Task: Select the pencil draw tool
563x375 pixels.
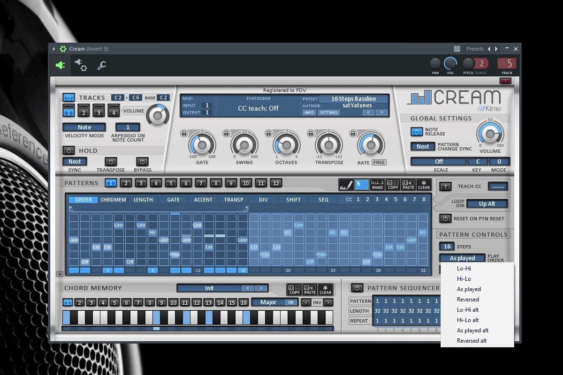Action: 346,185
